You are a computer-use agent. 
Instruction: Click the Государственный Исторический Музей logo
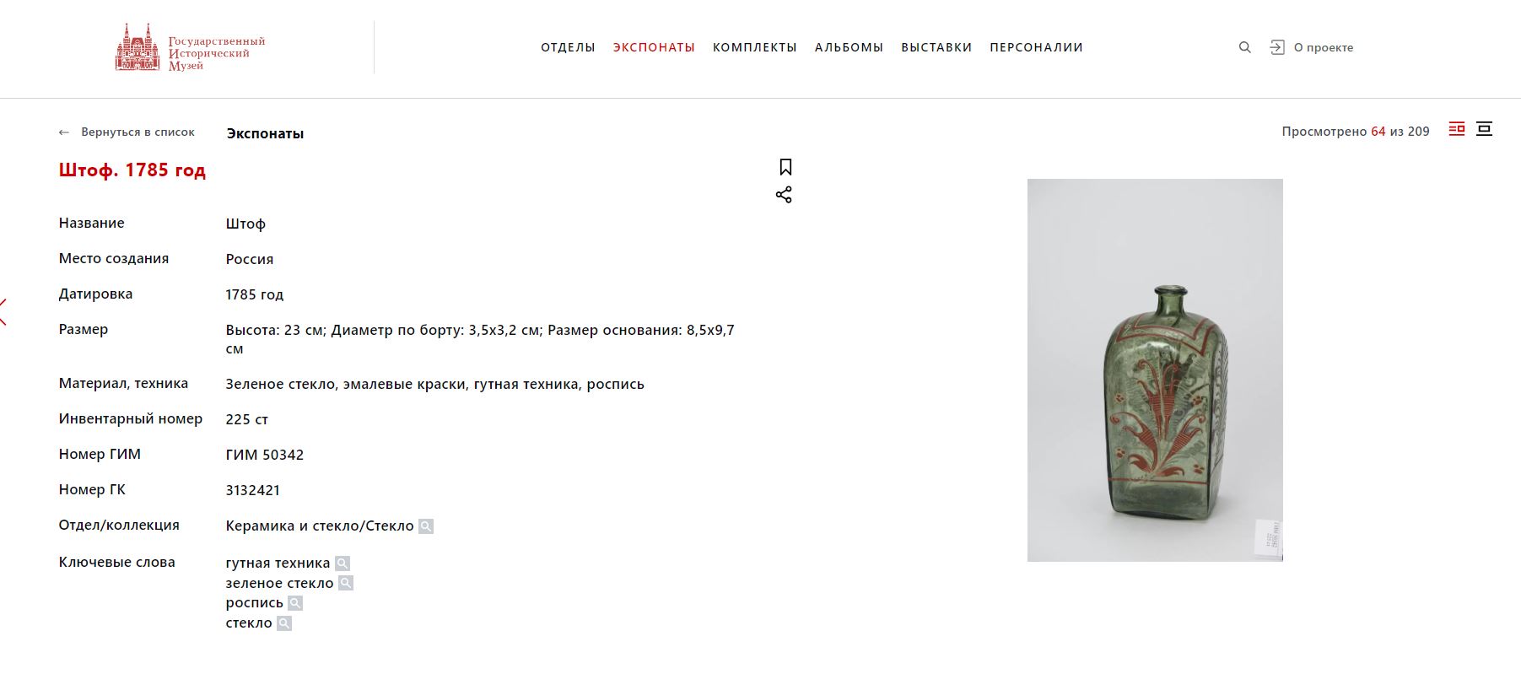pos(191,48)
